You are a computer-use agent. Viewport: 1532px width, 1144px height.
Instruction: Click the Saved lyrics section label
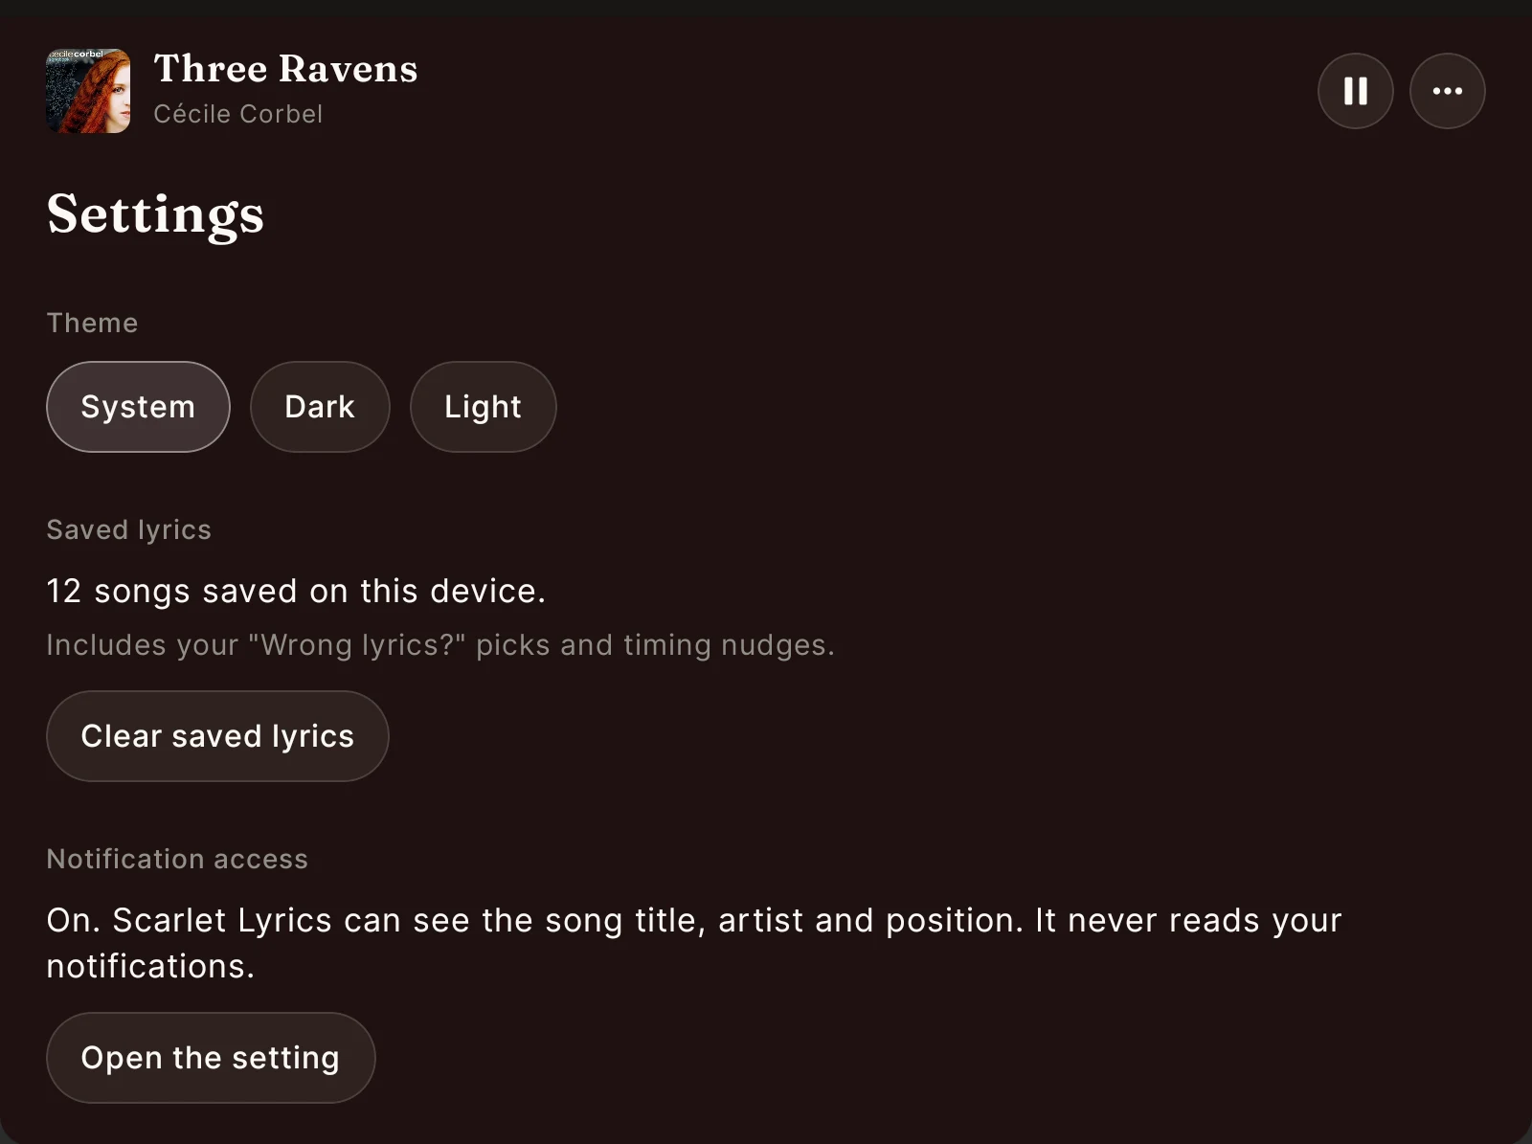coord(128,529)
